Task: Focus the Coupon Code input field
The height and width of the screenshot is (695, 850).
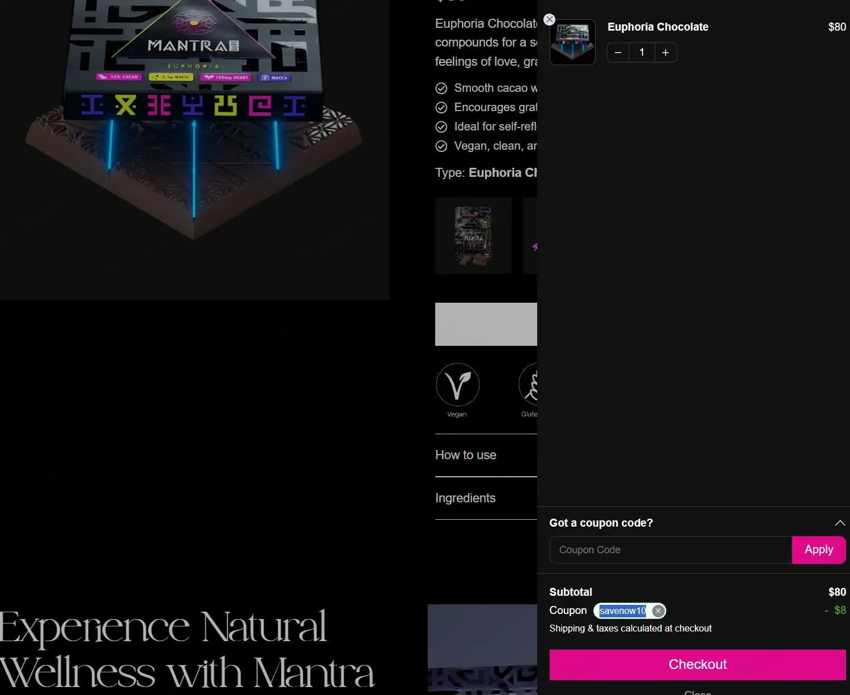Action: coord(670,550)
